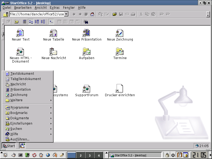Image resolution: width=212 pixels, height=159 pixels.
Task: Click the Stop loading icon
Action: tap(86, 14)
